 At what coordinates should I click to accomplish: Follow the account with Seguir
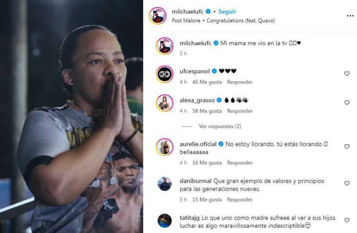tap(227, 12)
